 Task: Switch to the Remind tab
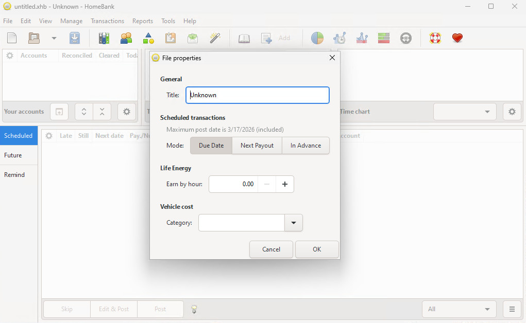(x=19, y=174)
